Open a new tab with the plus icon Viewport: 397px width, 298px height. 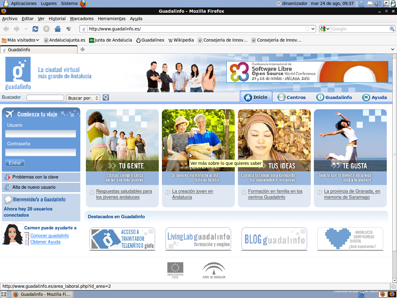pyautogui.click(x=83, y=49)
